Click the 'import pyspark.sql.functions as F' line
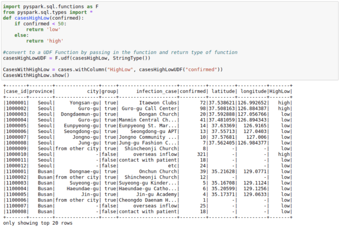Screen dimensions: 340x228 [x=51, y=6]
